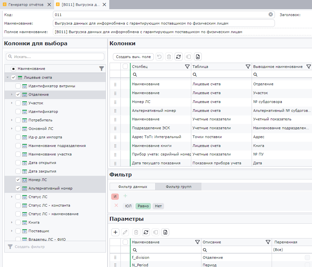Click the export icon in Колонки toolbar

198,57
